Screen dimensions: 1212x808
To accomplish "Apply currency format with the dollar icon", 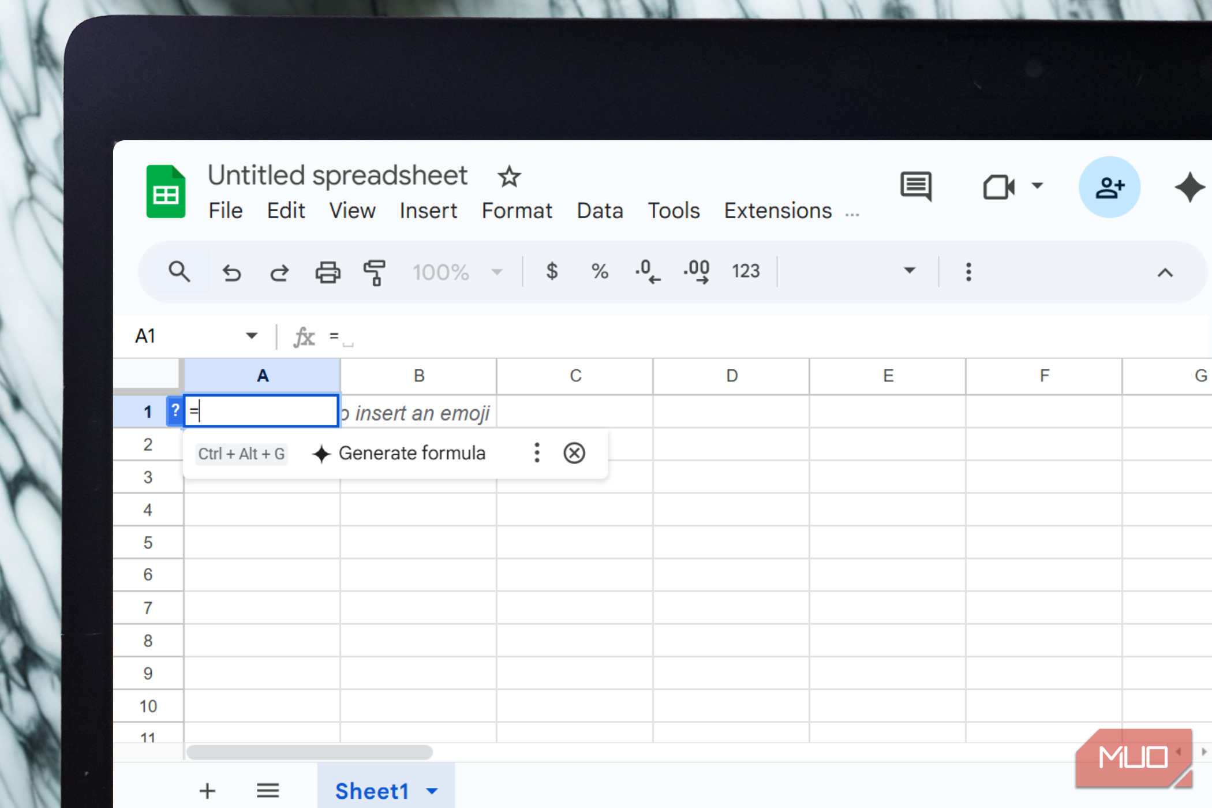I will (x=552, y=271).
